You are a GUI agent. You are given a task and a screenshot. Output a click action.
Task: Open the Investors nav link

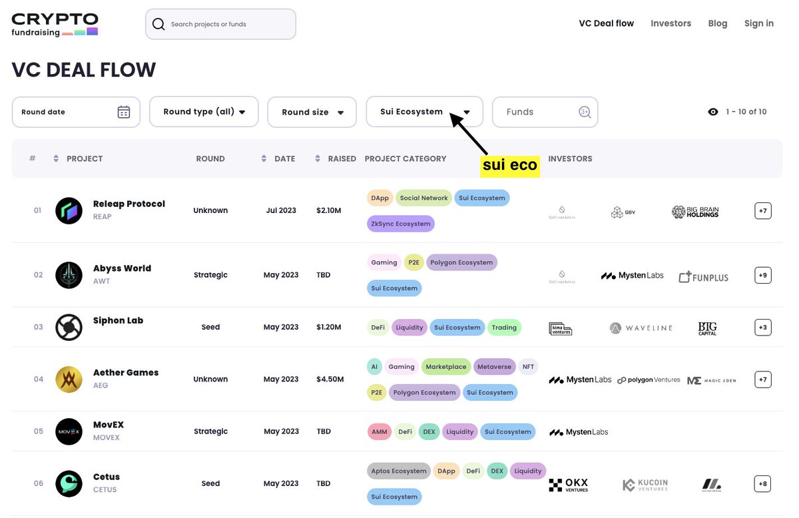coord(671,23)
